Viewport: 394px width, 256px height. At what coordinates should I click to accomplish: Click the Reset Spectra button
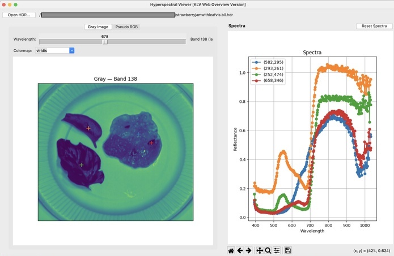(374, 26)
